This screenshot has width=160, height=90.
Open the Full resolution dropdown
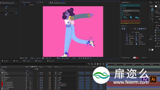52,58
